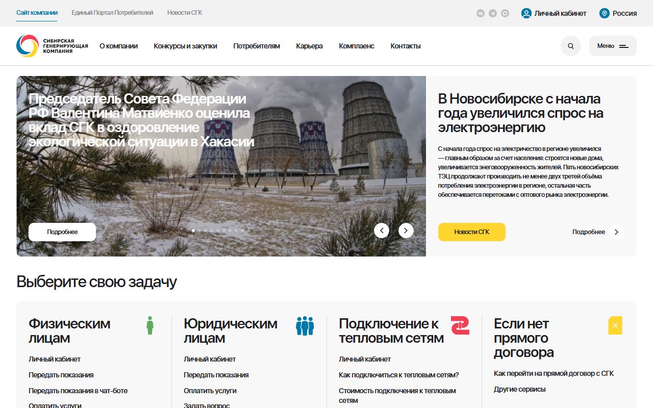Click the white Подробнее button on the slide
Screen dimensions: 653x408
click(62, 232)
